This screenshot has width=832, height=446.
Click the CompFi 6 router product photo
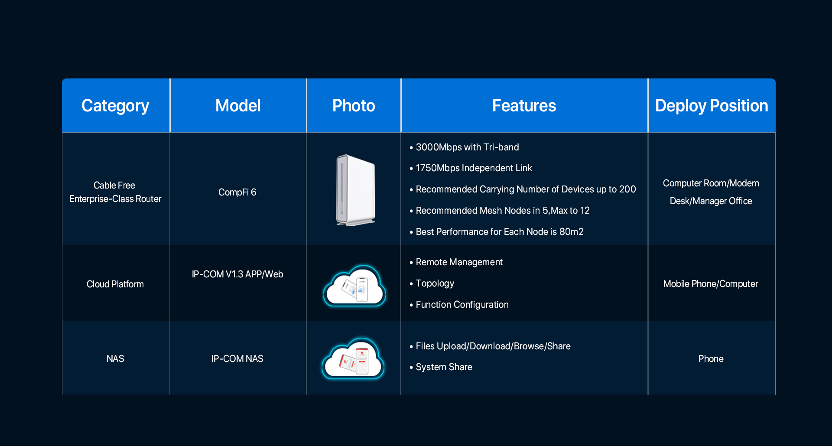(x=355, y=190)
